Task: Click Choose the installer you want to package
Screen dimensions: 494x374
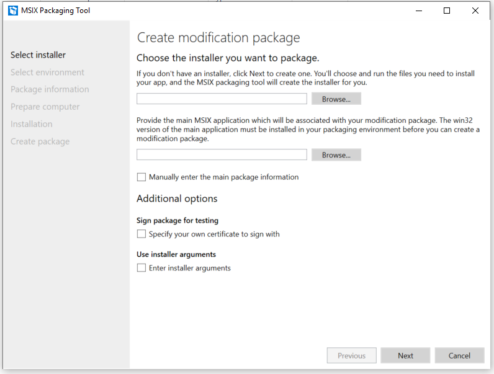Action: point(228,58)
